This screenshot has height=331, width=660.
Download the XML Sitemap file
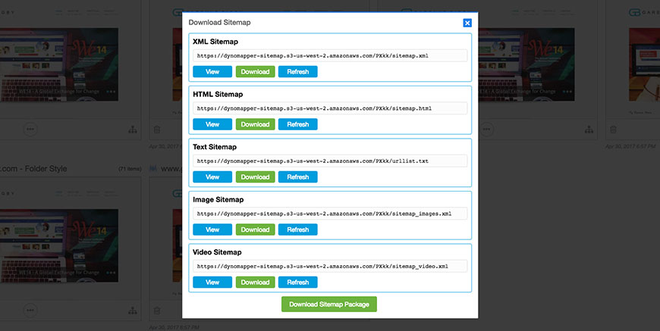pos(255,72)
